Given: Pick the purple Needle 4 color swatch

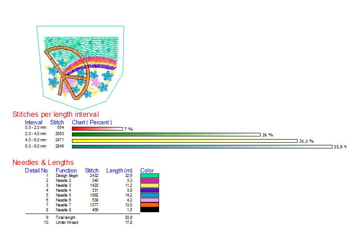Looking at the screenshot, I should [150, 190].
